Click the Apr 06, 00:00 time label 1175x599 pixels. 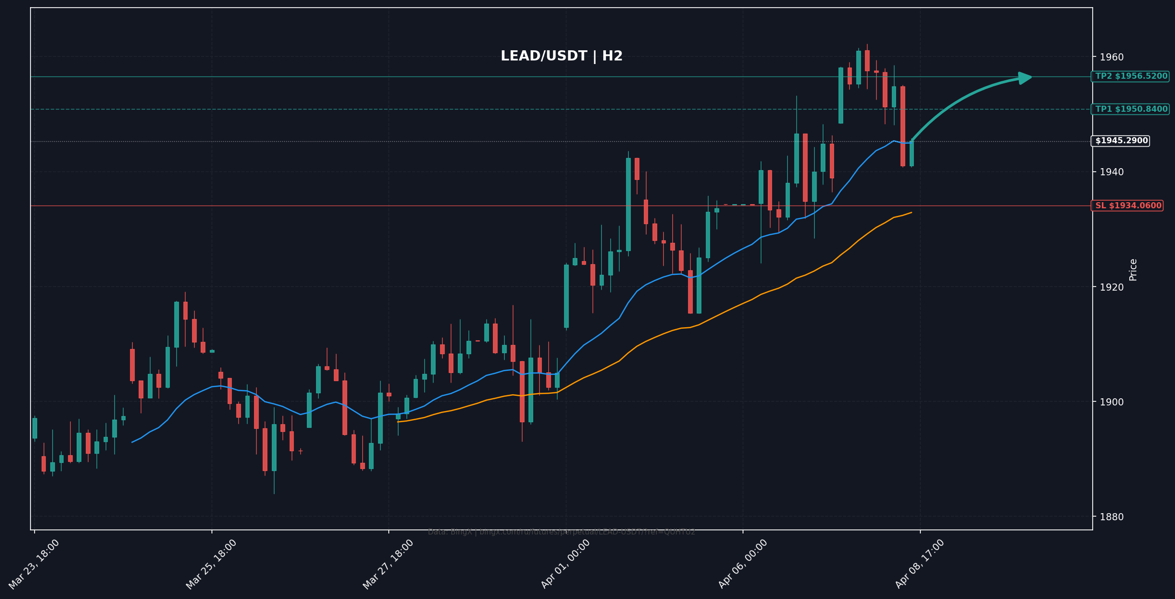pyautogui.click(x=743, y=564)
